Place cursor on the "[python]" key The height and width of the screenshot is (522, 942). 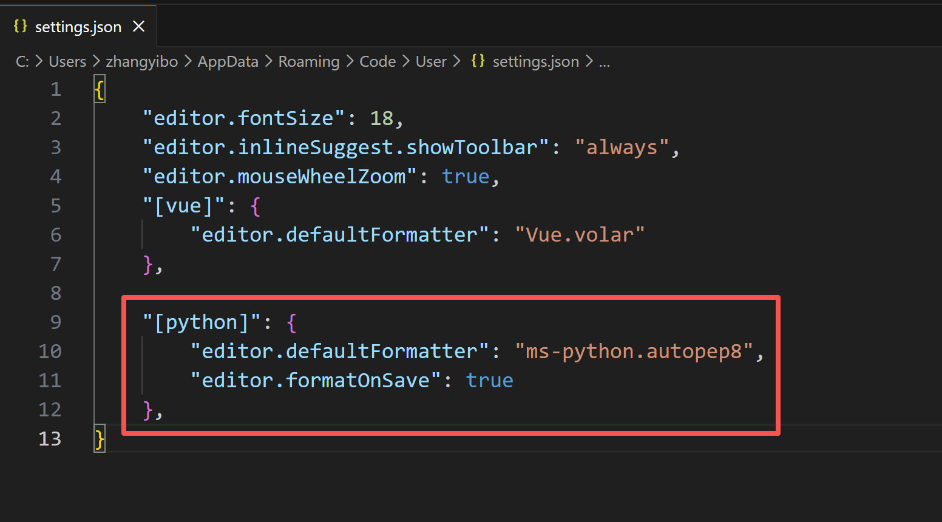tap(202, 322)
